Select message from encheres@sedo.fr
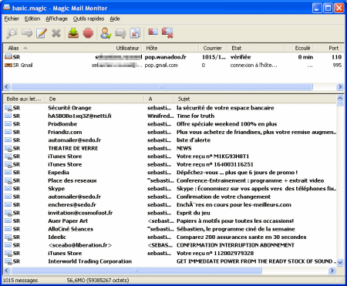This screenshot has width=347, height=286. coord(72,205)
